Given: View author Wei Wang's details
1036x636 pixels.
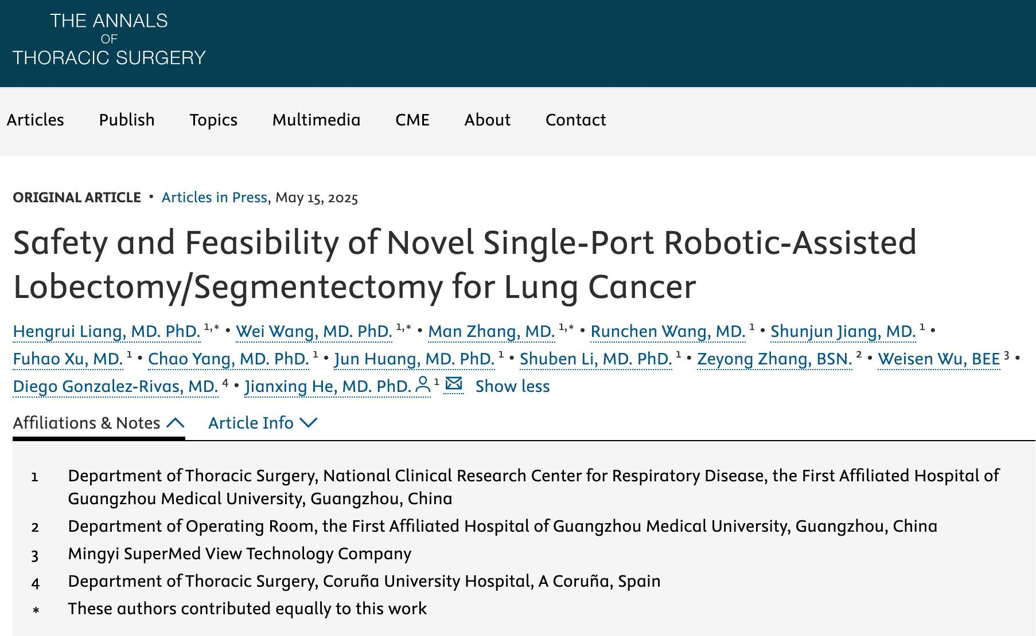Looking at the screenshot, I should (x=314, y=331).
